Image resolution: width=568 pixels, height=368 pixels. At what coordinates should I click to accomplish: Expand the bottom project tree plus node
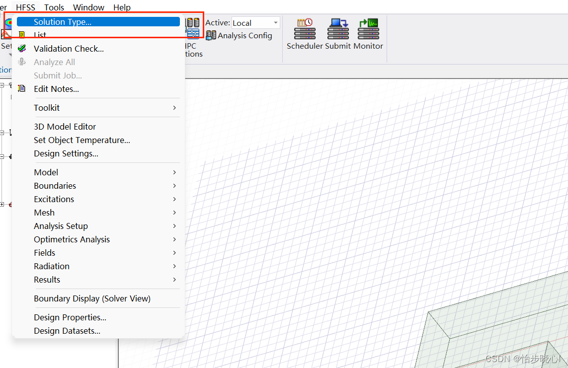coord(2,205)
